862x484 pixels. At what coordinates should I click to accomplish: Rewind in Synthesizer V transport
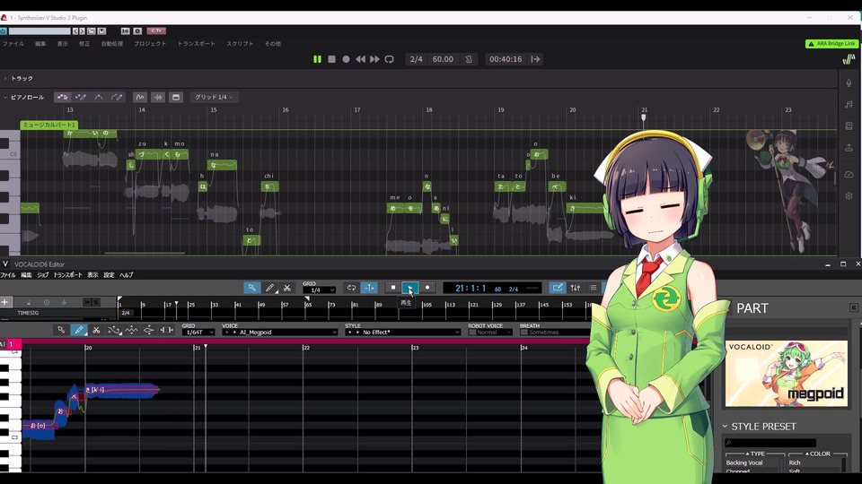(360, 59)
